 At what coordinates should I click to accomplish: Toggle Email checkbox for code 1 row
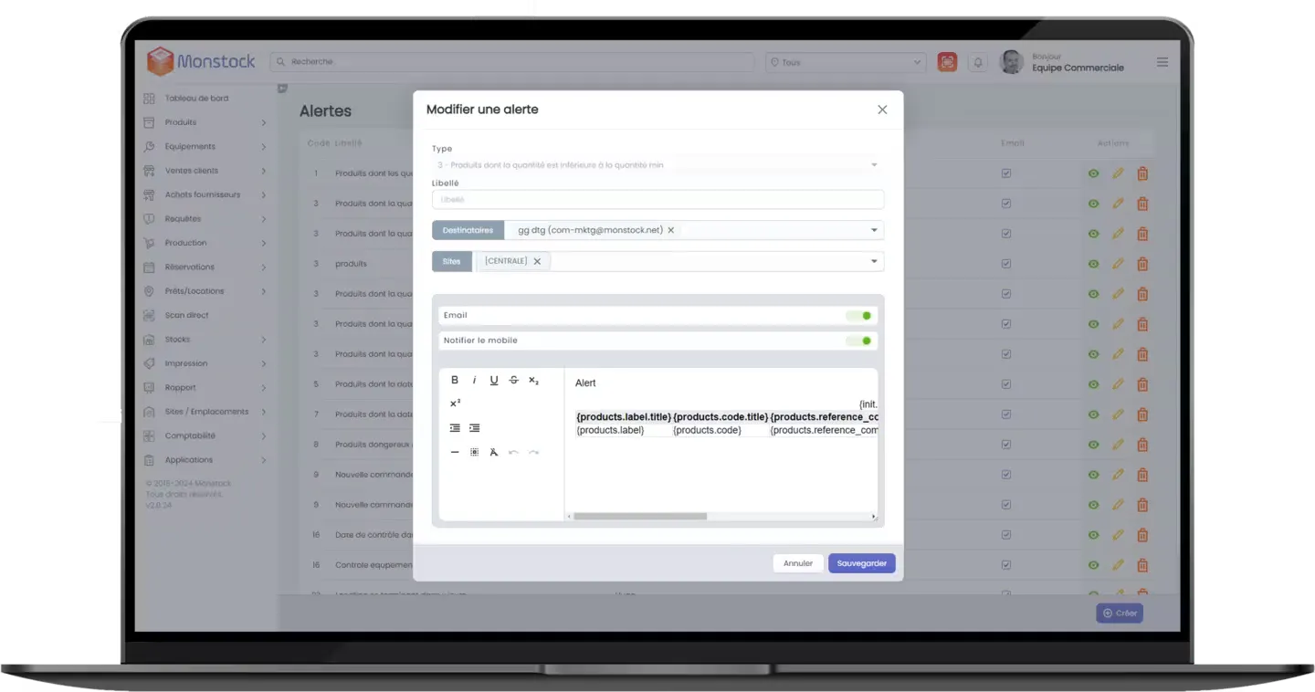[x=1006, y=173]
